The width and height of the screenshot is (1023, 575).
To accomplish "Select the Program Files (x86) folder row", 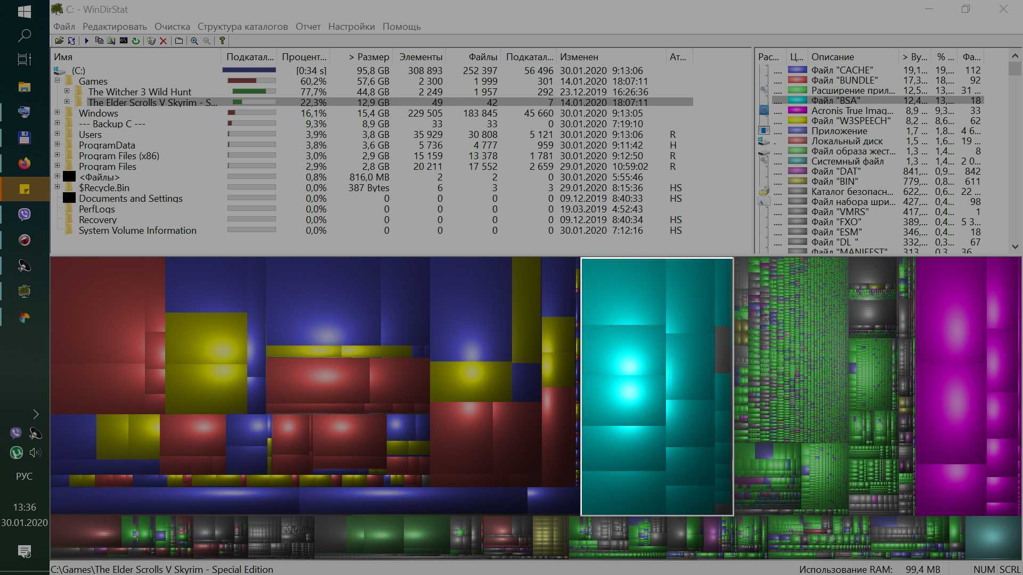I will tap(119, 156).
